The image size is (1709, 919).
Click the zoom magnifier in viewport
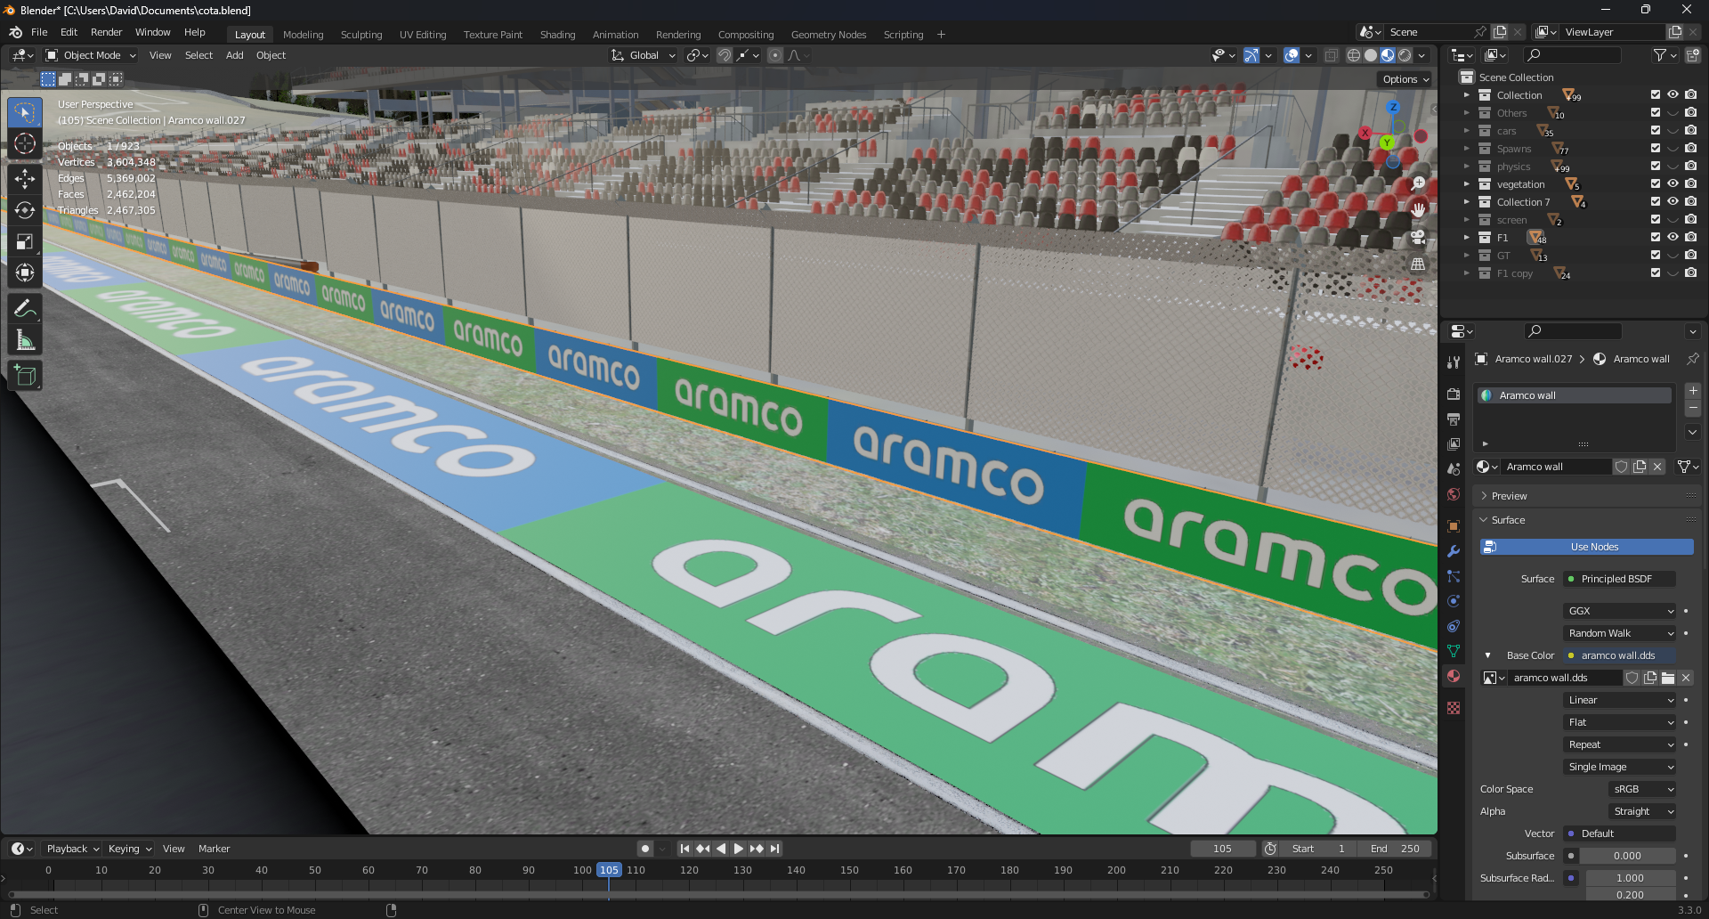coord(1418,183)
